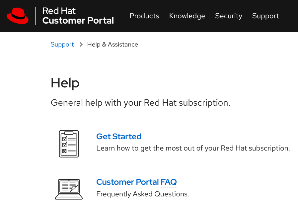
Task: Open the Customer Portal FAQ link
Action: 136,182
